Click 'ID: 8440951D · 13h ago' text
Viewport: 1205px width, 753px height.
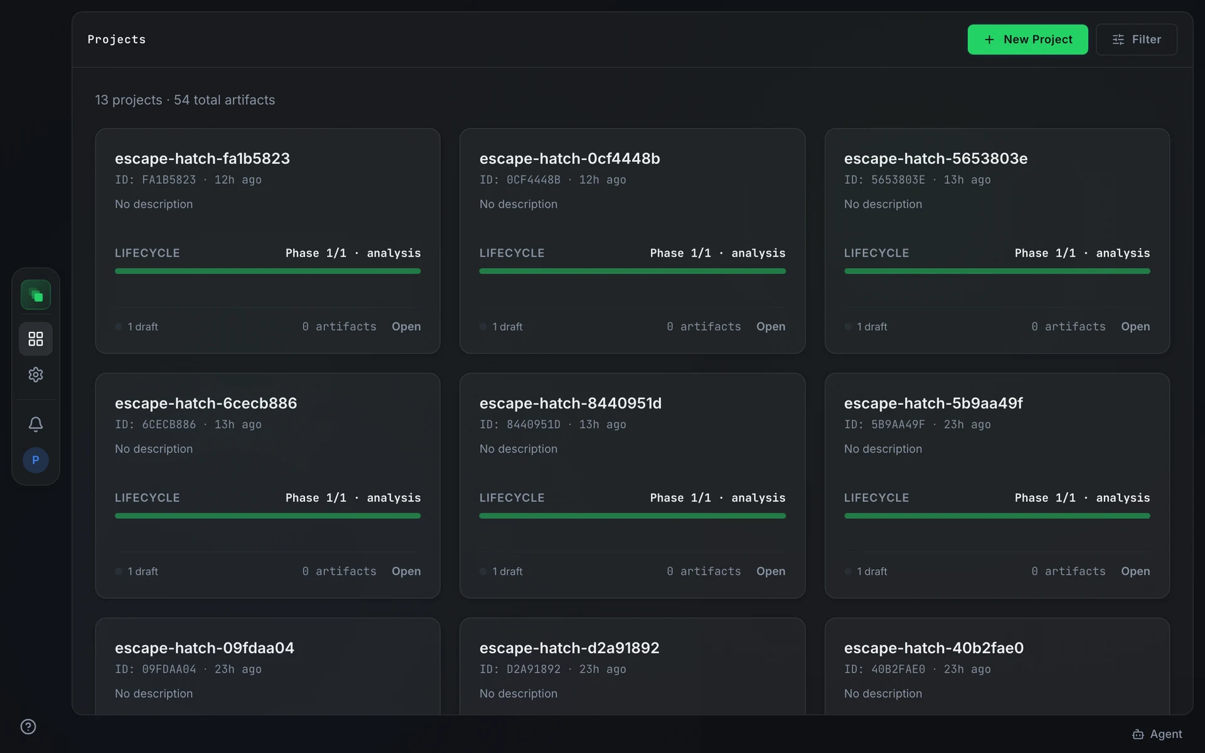[x=553, y=424]
